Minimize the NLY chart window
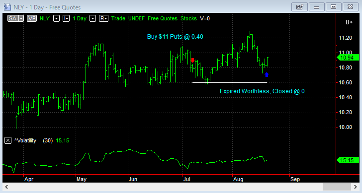The image size is (362, 193). [317, 7]
